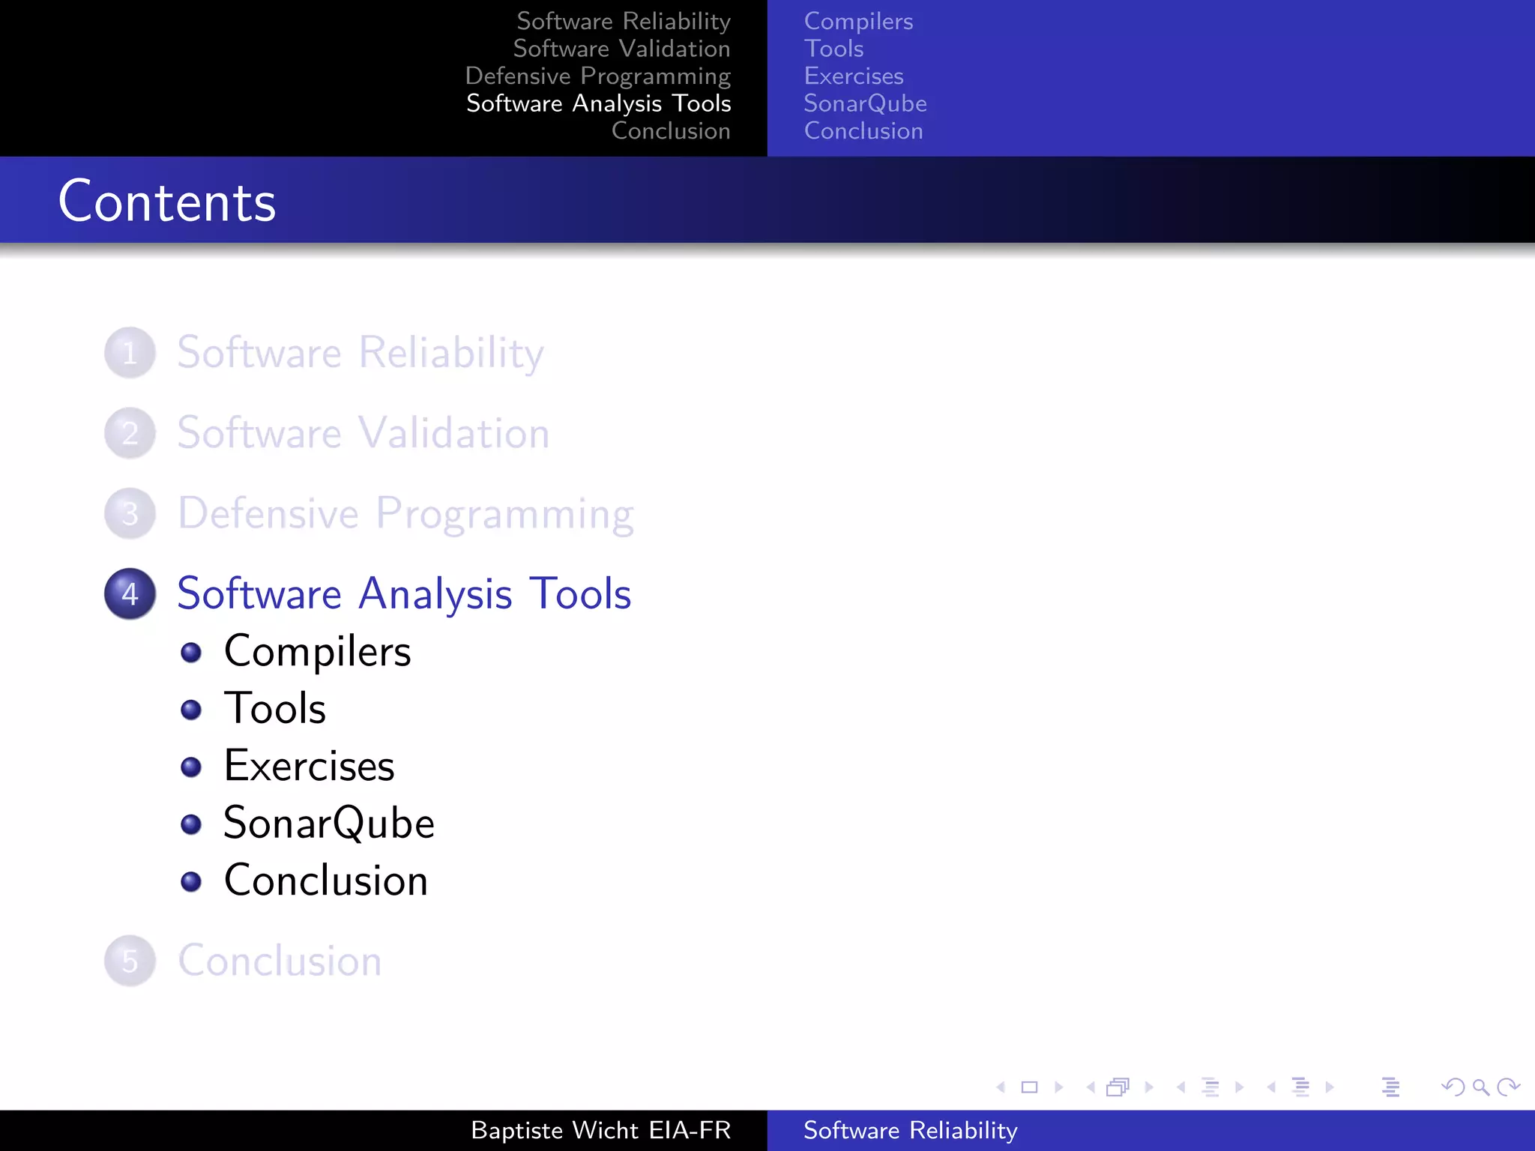Image resolution: width=1535 pixels, height=1151 pixels.
Task: Click author Baptiste Wicht EIA-FR in footer
Action: [600, 1130]
